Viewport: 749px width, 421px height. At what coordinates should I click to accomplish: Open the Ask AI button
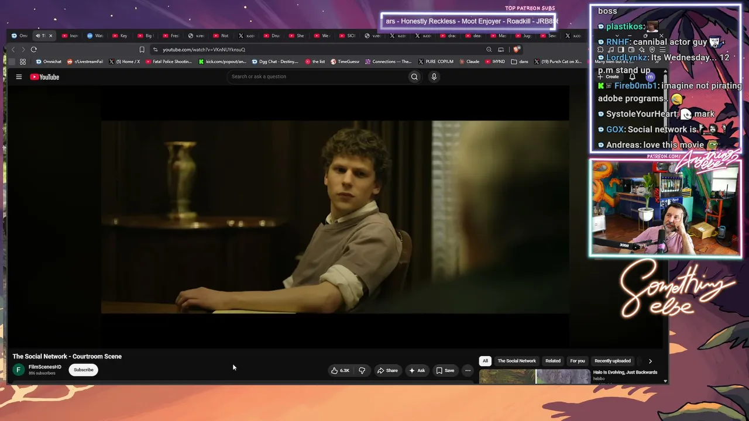(x=417, y=370)
